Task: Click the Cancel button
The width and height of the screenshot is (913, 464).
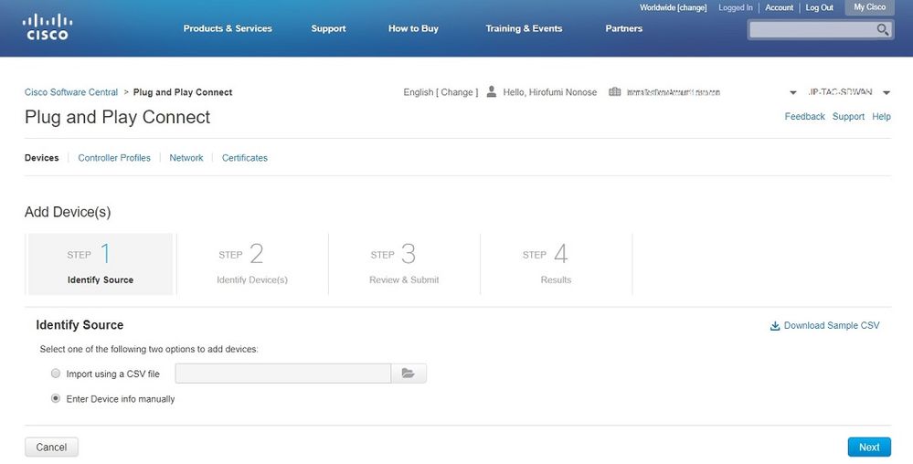Action: coord(51,448)
